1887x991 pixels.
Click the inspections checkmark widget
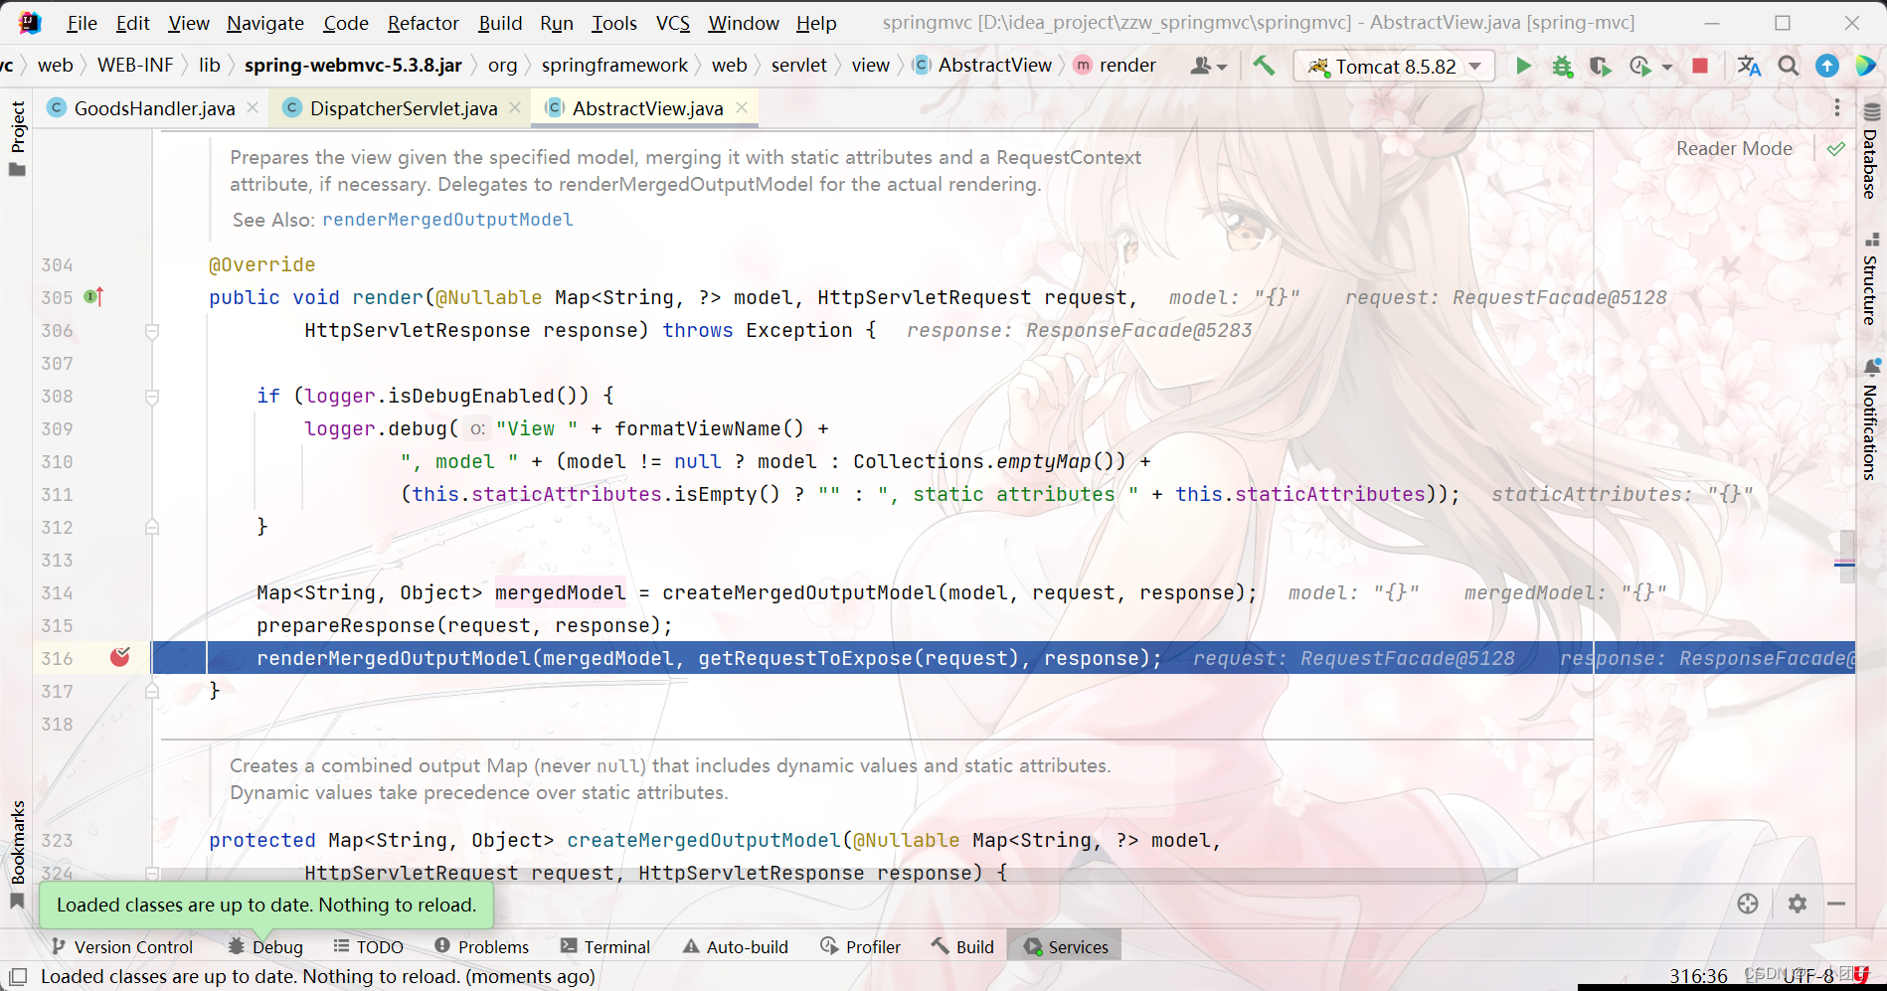(x=1836, y=149)
